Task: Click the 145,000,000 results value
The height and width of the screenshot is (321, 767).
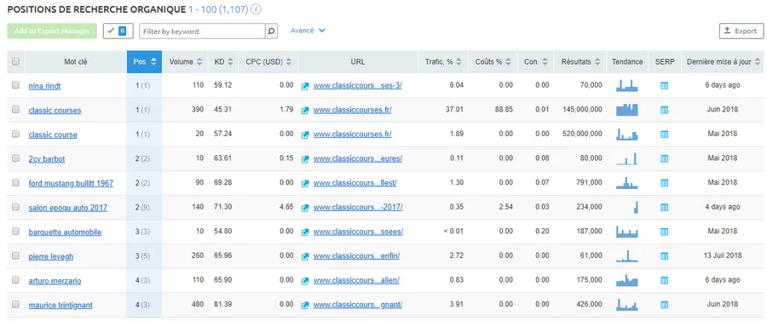Action: (x=582, y=110)
